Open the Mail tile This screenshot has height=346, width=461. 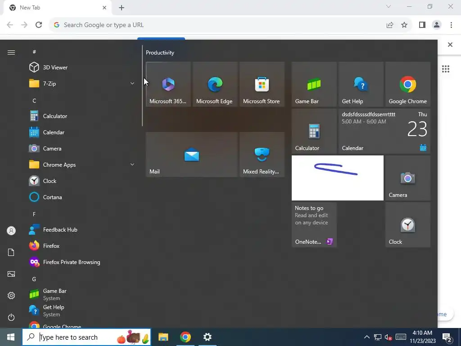pyautogui.click(x=192, y=155)
